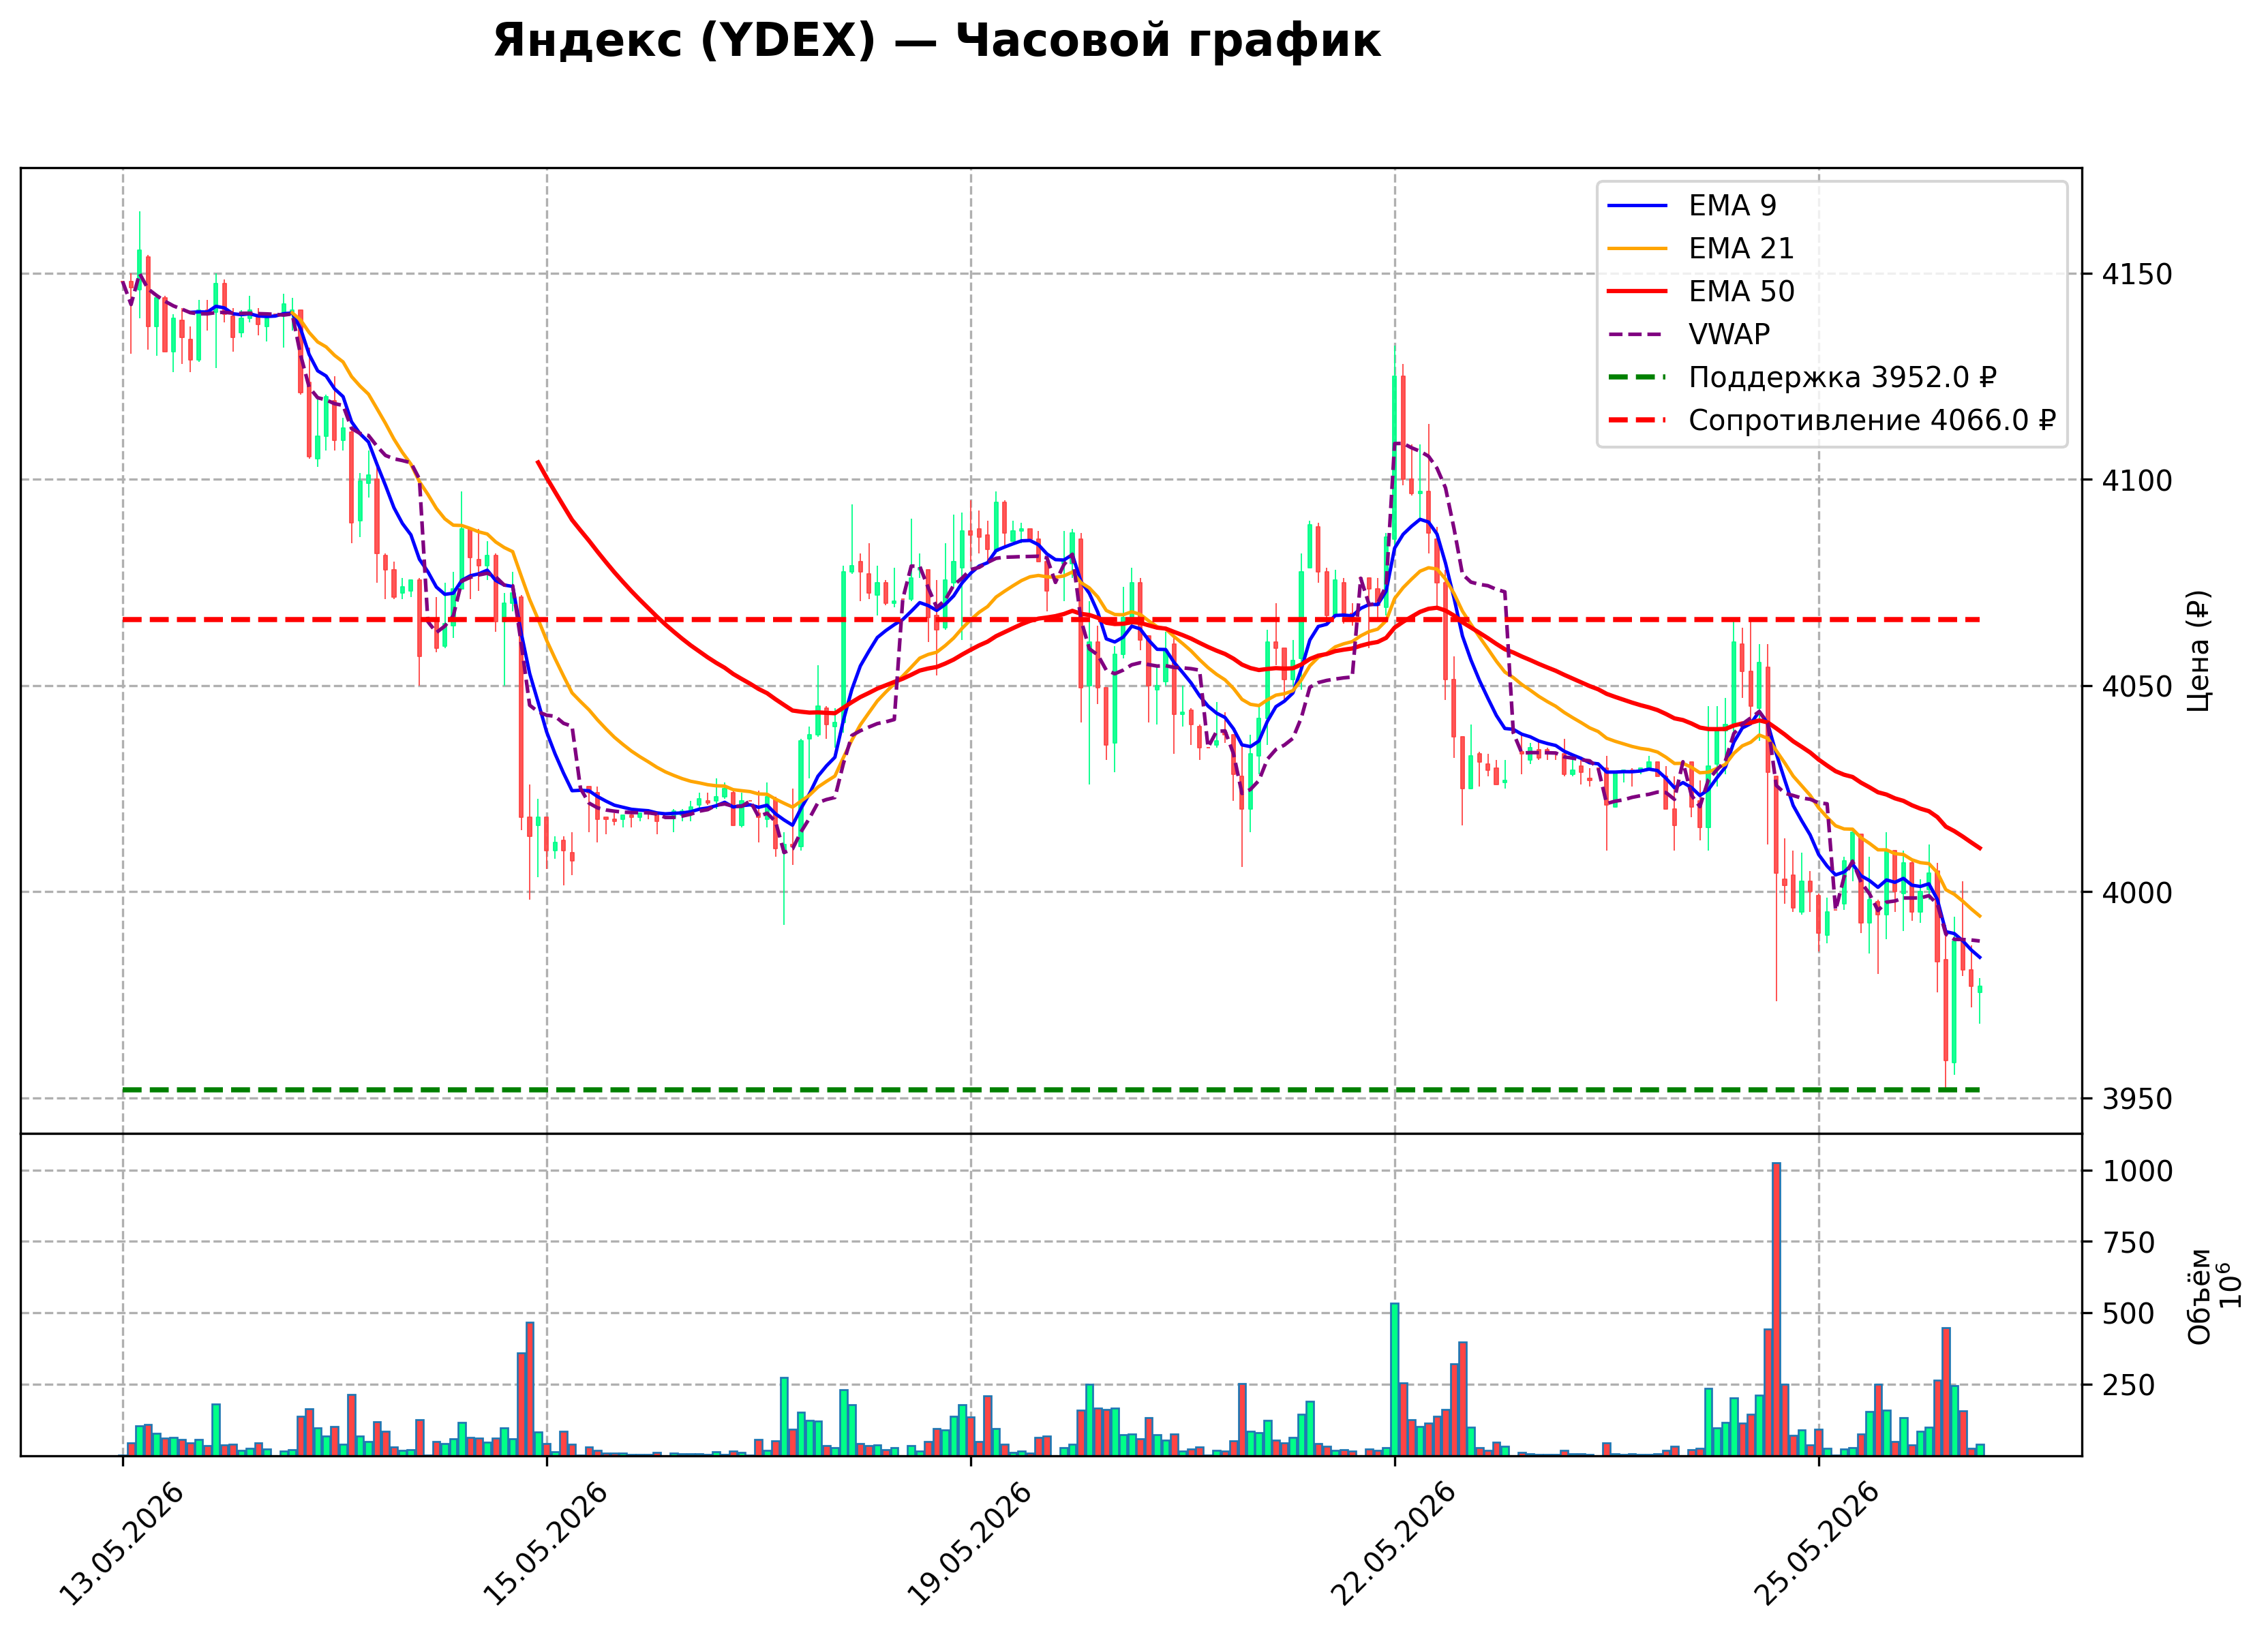The width and height of the screenshot is (2268, 1631).
Task: Click the red EMA 50 legend line sample
Action: 1638,292
